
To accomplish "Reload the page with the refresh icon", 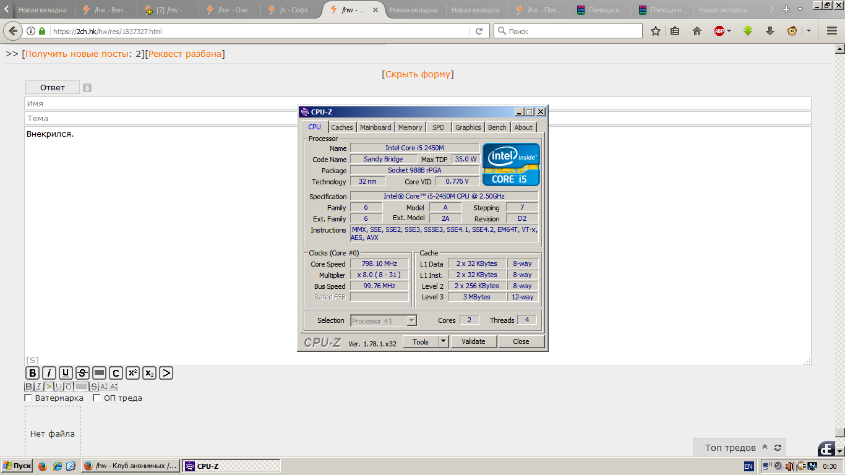I will click(x=479, y=31).
